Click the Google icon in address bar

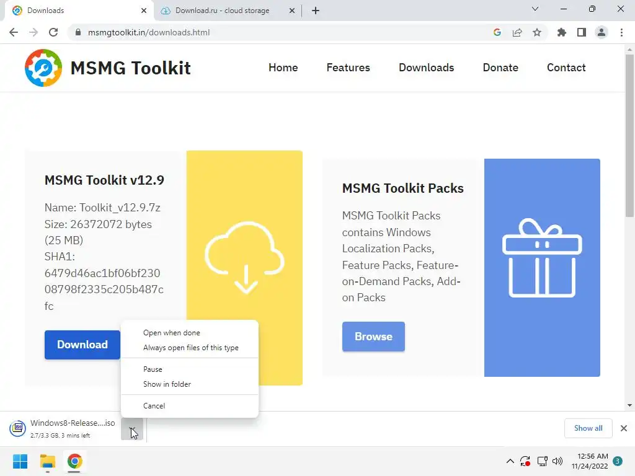pos(497,32)
